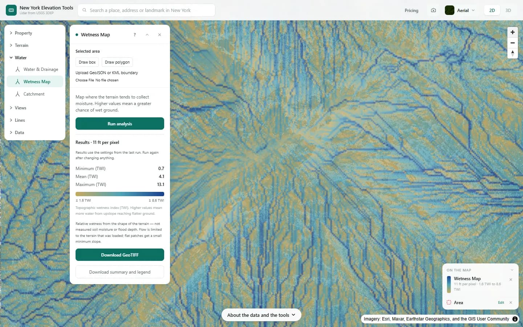Expand About the data and the tools
Image resolution: width=523 pixels, height=327 pixels.
point(261,315)
